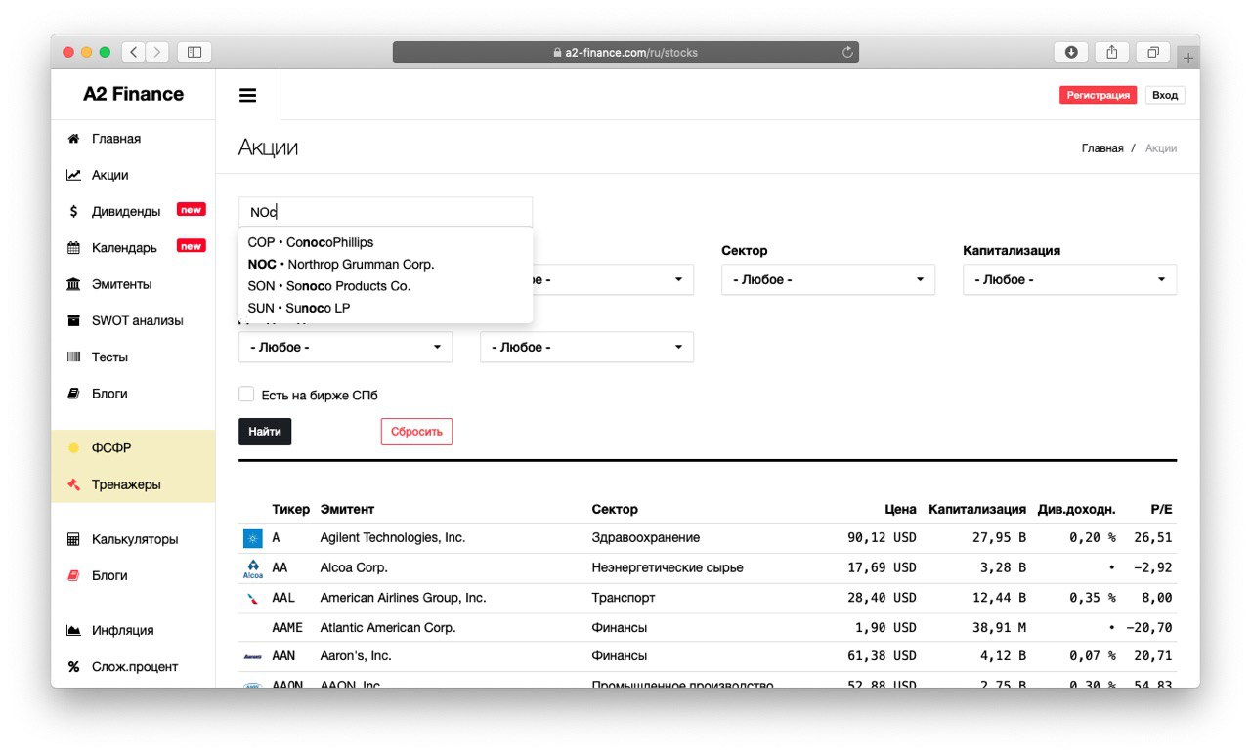Select SUN Sunoco LP suggestion
1251x755 pixels.
coord(386,308)
